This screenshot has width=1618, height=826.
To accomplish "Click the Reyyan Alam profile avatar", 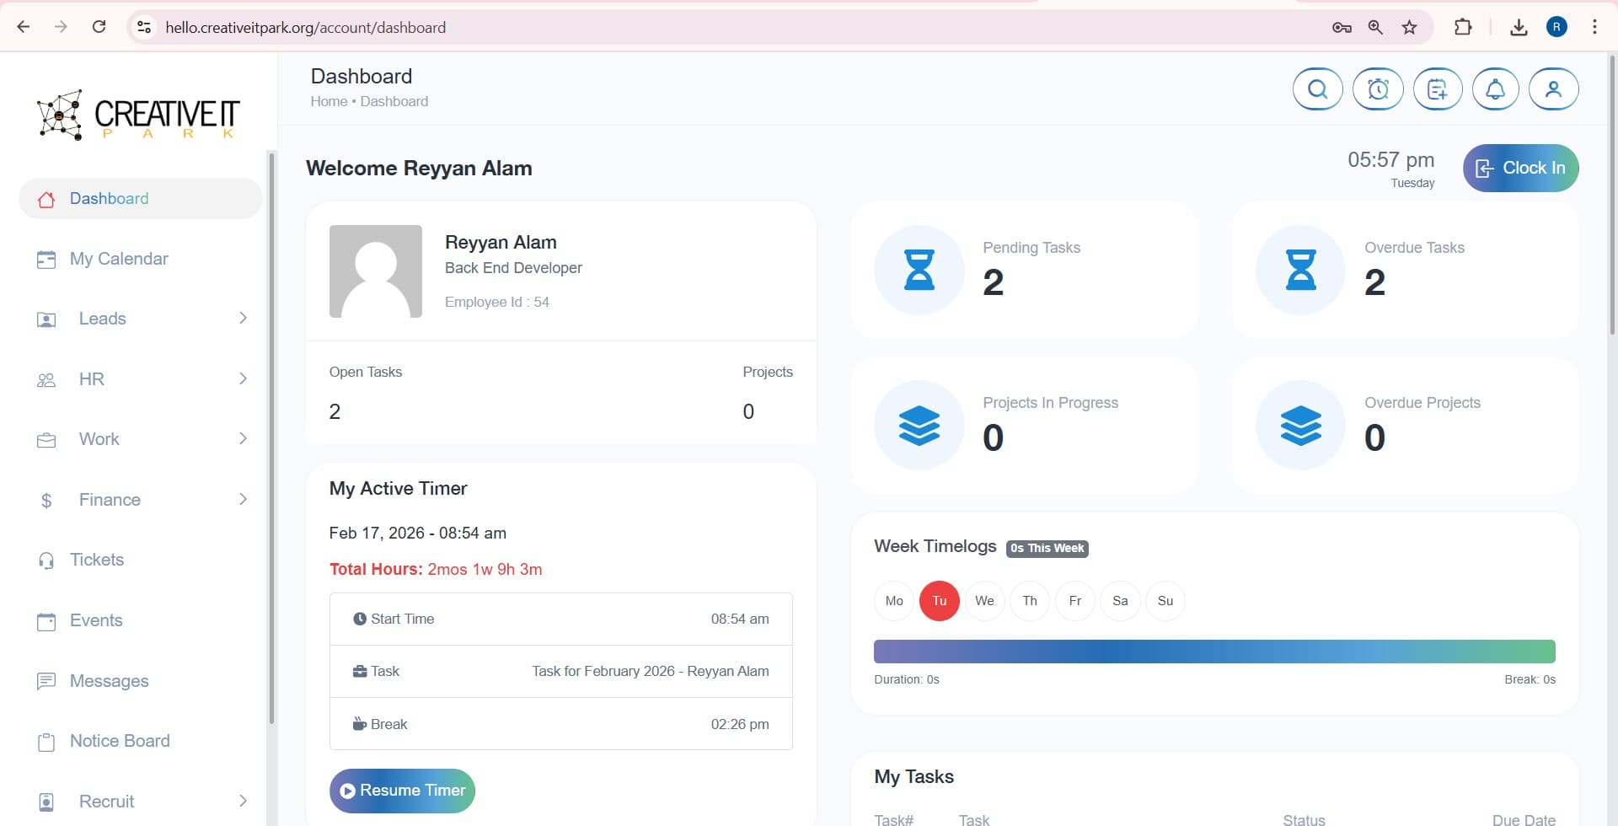I will click(375, 271).
